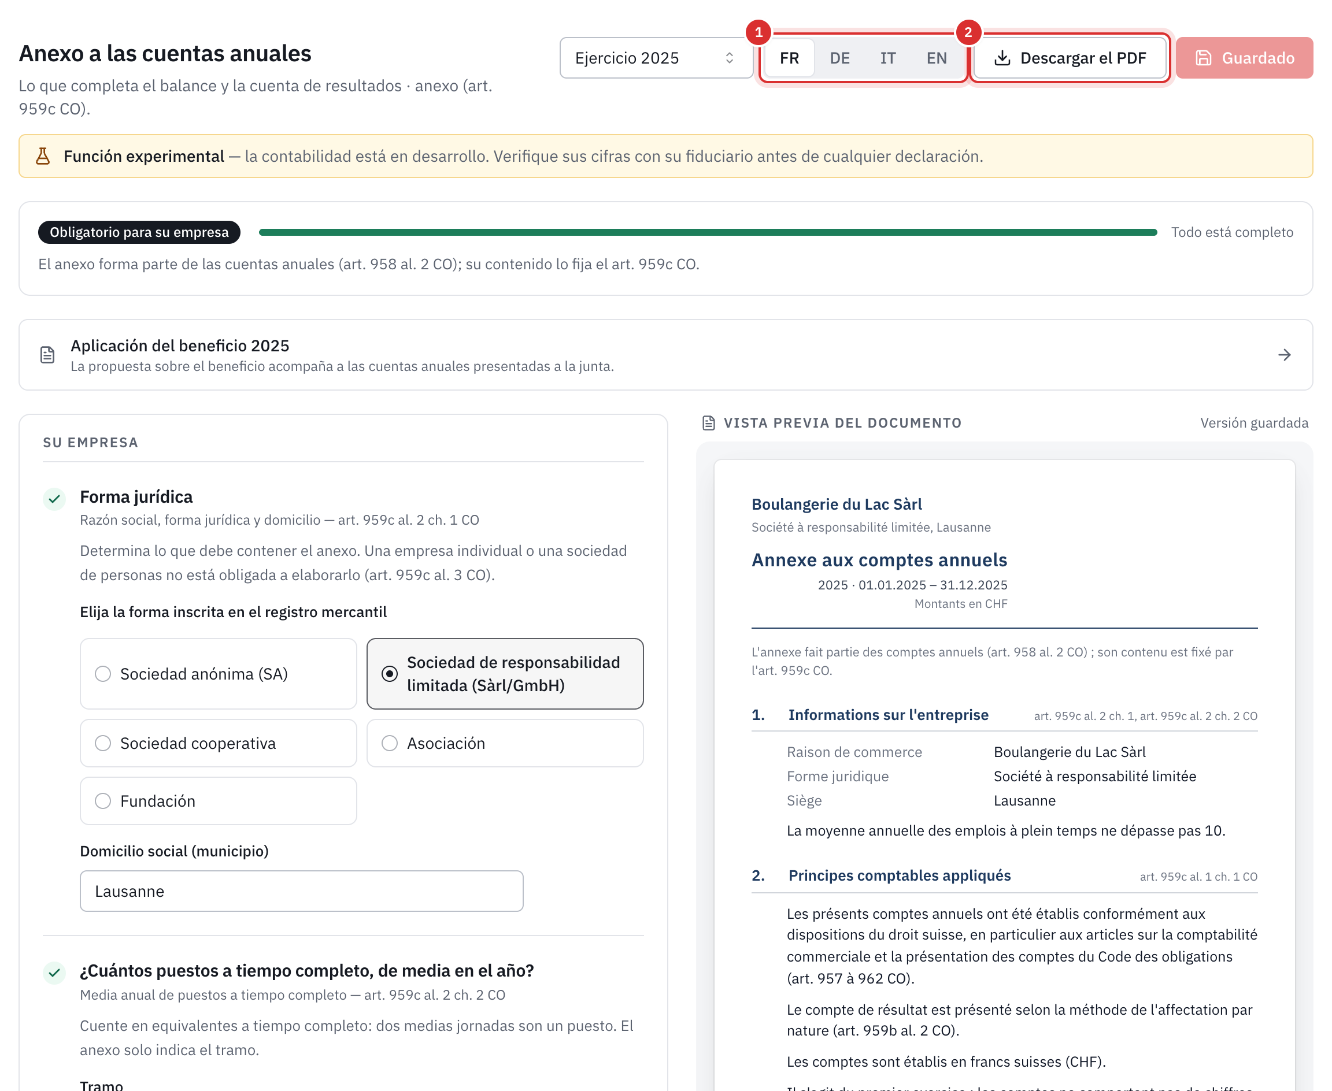The height and width of the screenshot is (1091, 1332).
Task: Click the document icon beside Aplicación del beneficio 2025
Action: [48, 355]
